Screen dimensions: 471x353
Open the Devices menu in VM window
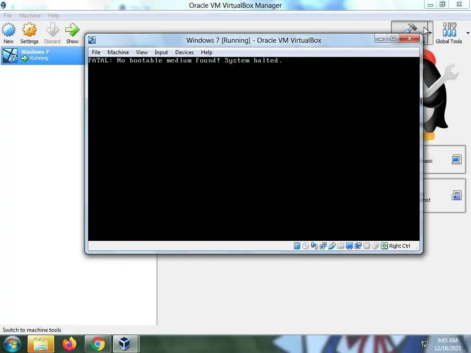[x=184, y=52]
